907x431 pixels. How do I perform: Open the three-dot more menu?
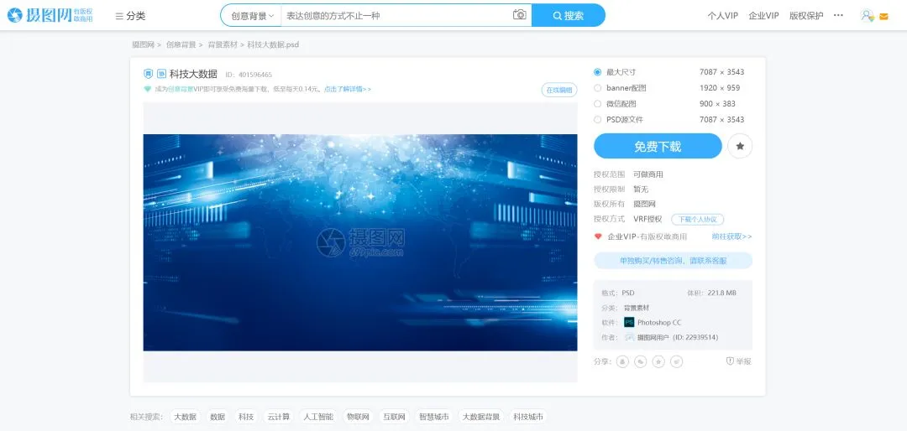click(838, 16)
